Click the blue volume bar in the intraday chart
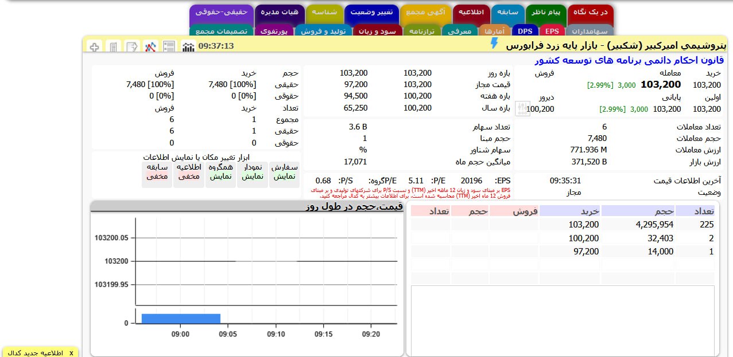 point(181,318)
